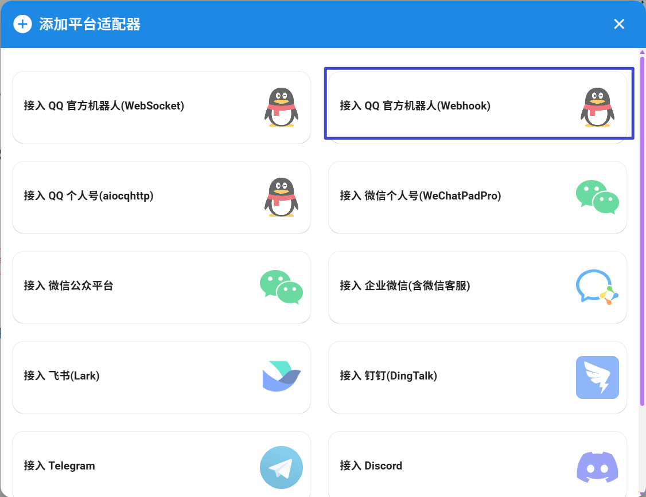Click the penguin icon on Webhook card

point(597,107)
